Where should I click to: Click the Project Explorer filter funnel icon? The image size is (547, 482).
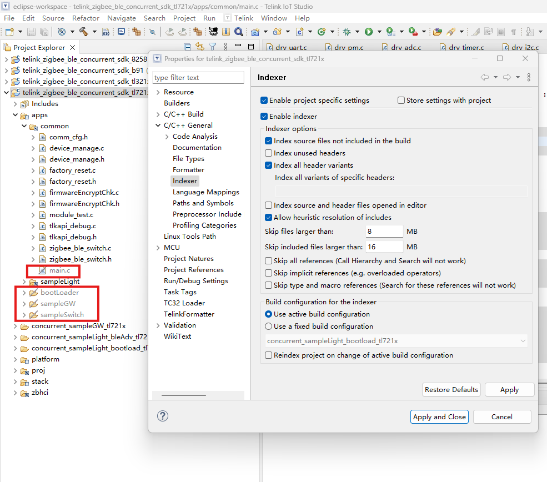213,47
